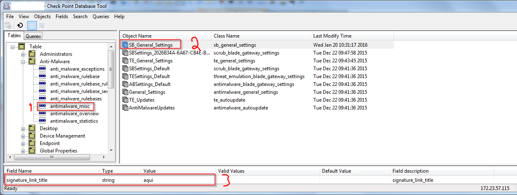Image resolution: width=517 pixels, height=195 pixels.
Task: Select the signature_link_title field name
Action: coord(28,180)
